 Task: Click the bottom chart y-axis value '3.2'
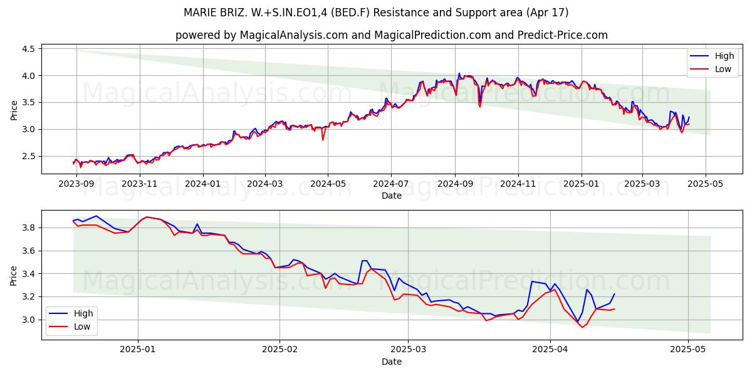(30, 297)
